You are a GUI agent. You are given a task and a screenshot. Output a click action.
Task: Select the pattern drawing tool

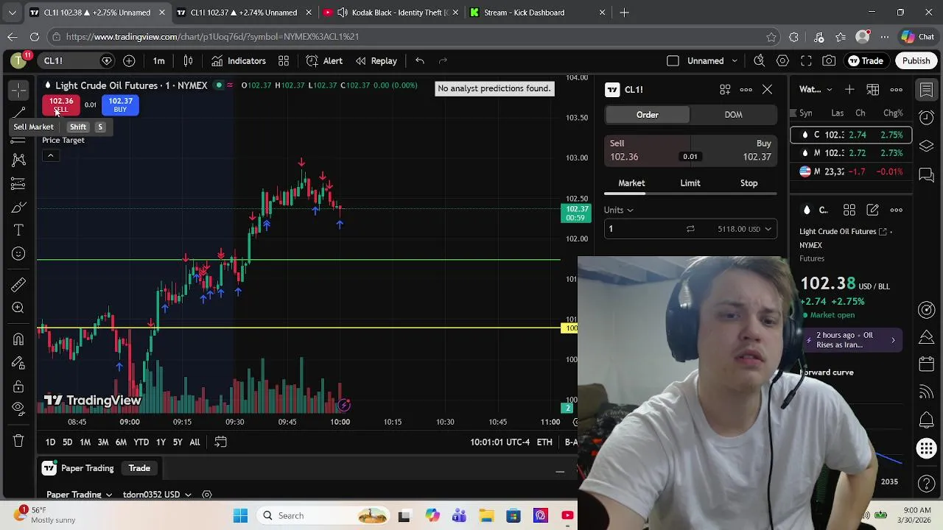click(x=18, y=160)
